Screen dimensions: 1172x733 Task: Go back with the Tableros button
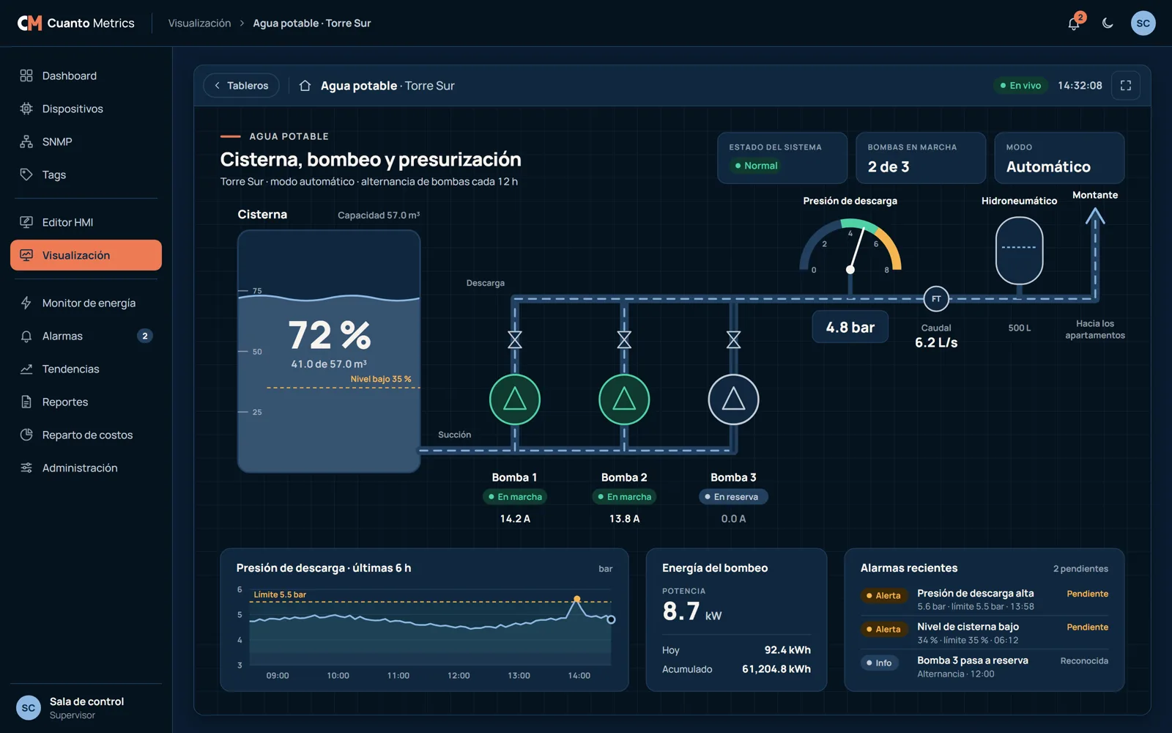coord(241,86)
